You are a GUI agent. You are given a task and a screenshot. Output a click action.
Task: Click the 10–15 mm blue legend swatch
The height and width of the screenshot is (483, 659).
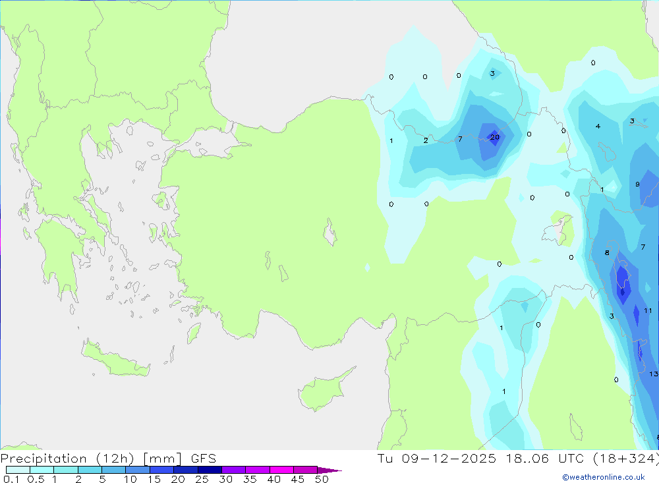(138, 470)
